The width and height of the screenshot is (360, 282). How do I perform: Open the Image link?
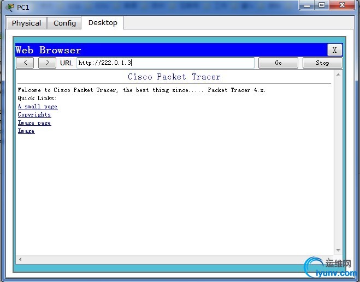[26, 131]
